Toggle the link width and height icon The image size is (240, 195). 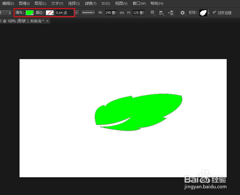[x=122, y=13]
